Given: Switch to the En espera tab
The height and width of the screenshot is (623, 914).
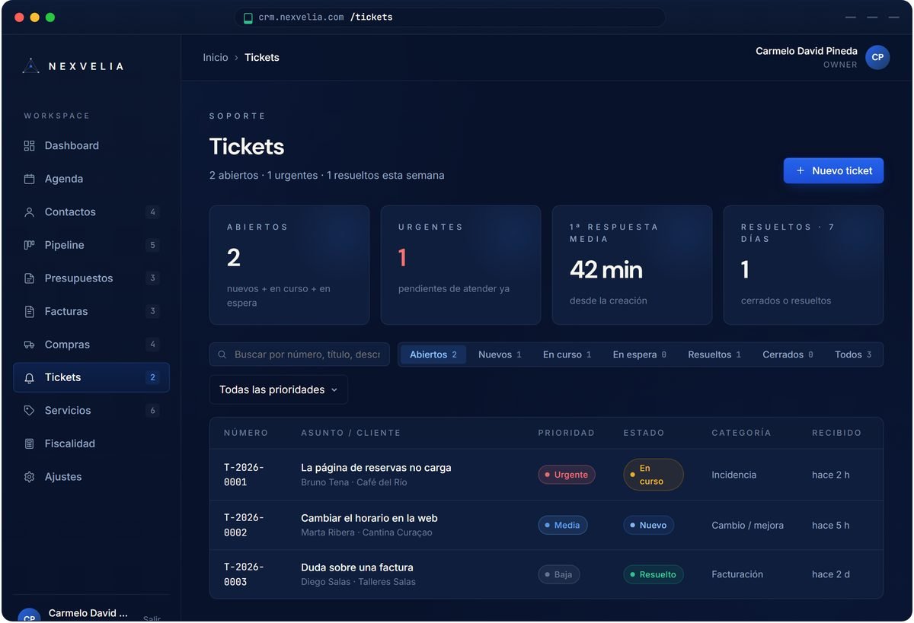Looking at the screenshot, I should pos(640,354).
